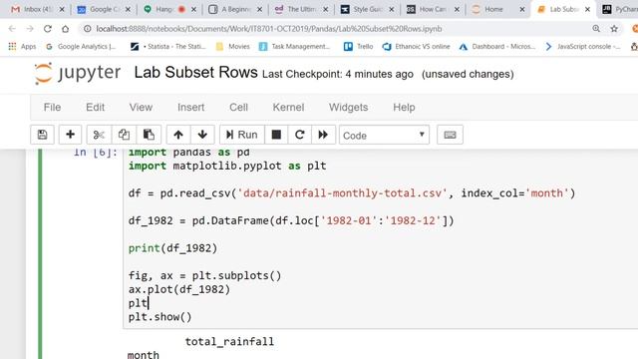Copy selected cells icon

point(124,135)
